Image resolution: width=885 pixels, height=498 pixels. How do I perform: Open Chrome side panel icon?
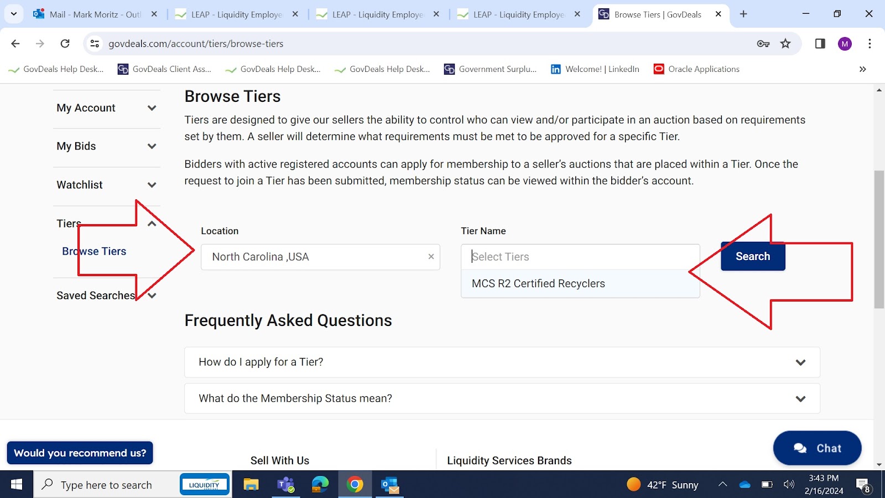click(x=820, y=44)
